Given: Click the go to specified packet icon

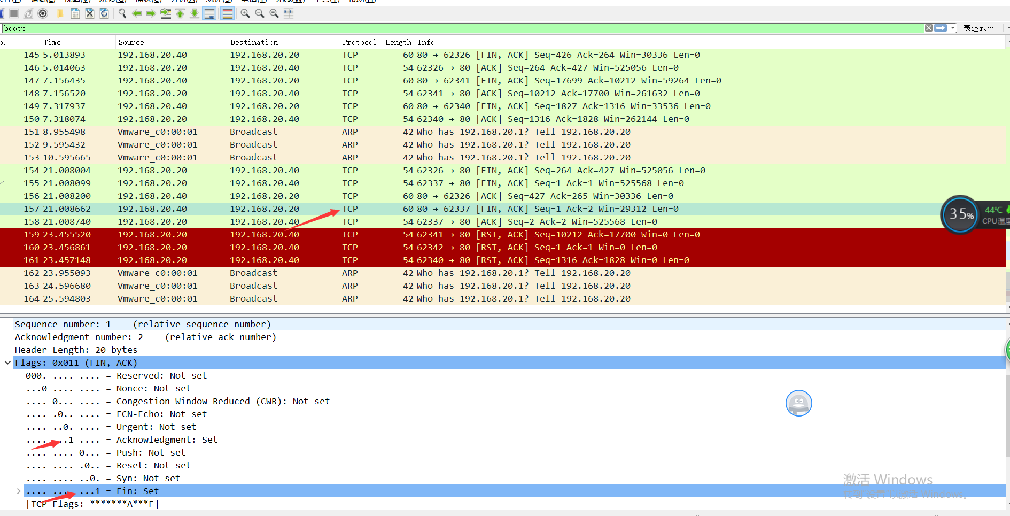Looking at the screenshot, I should tap(166, 13).
